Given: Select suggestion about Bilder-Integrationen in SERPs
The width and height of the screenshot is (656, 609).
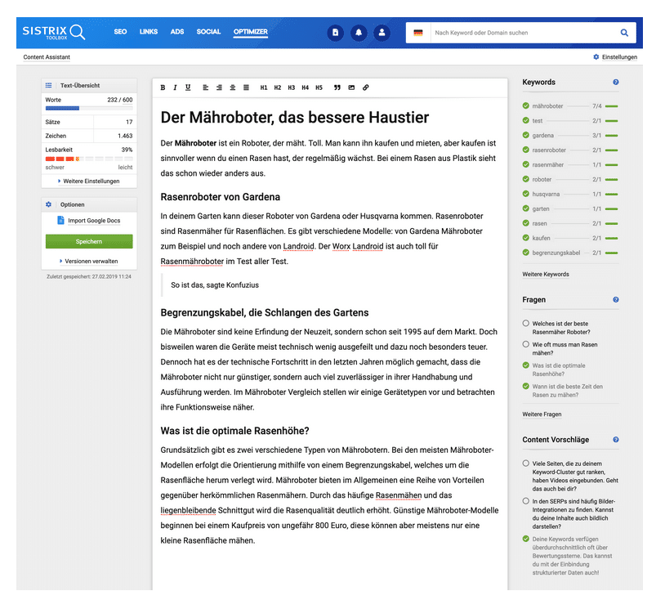Looking at the screenshot, I should (526, 500).
